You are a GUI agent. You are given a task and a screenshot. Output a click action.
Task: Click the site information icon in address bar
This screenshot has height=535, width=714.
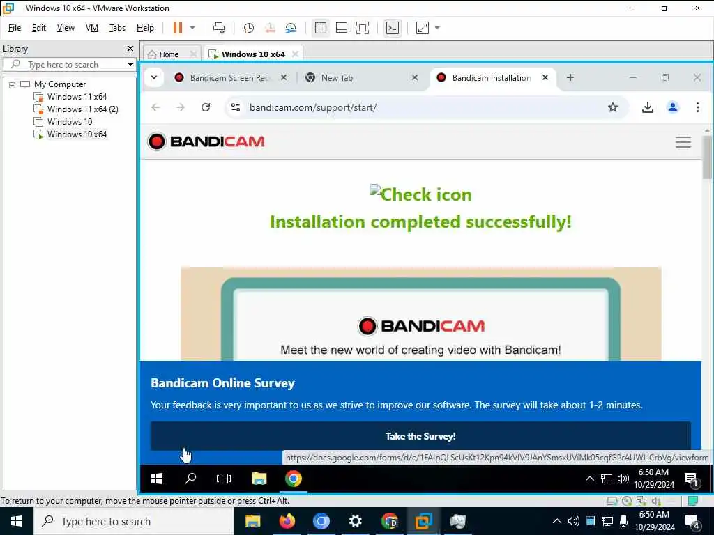pyautogui.click(x=236, y=107)
